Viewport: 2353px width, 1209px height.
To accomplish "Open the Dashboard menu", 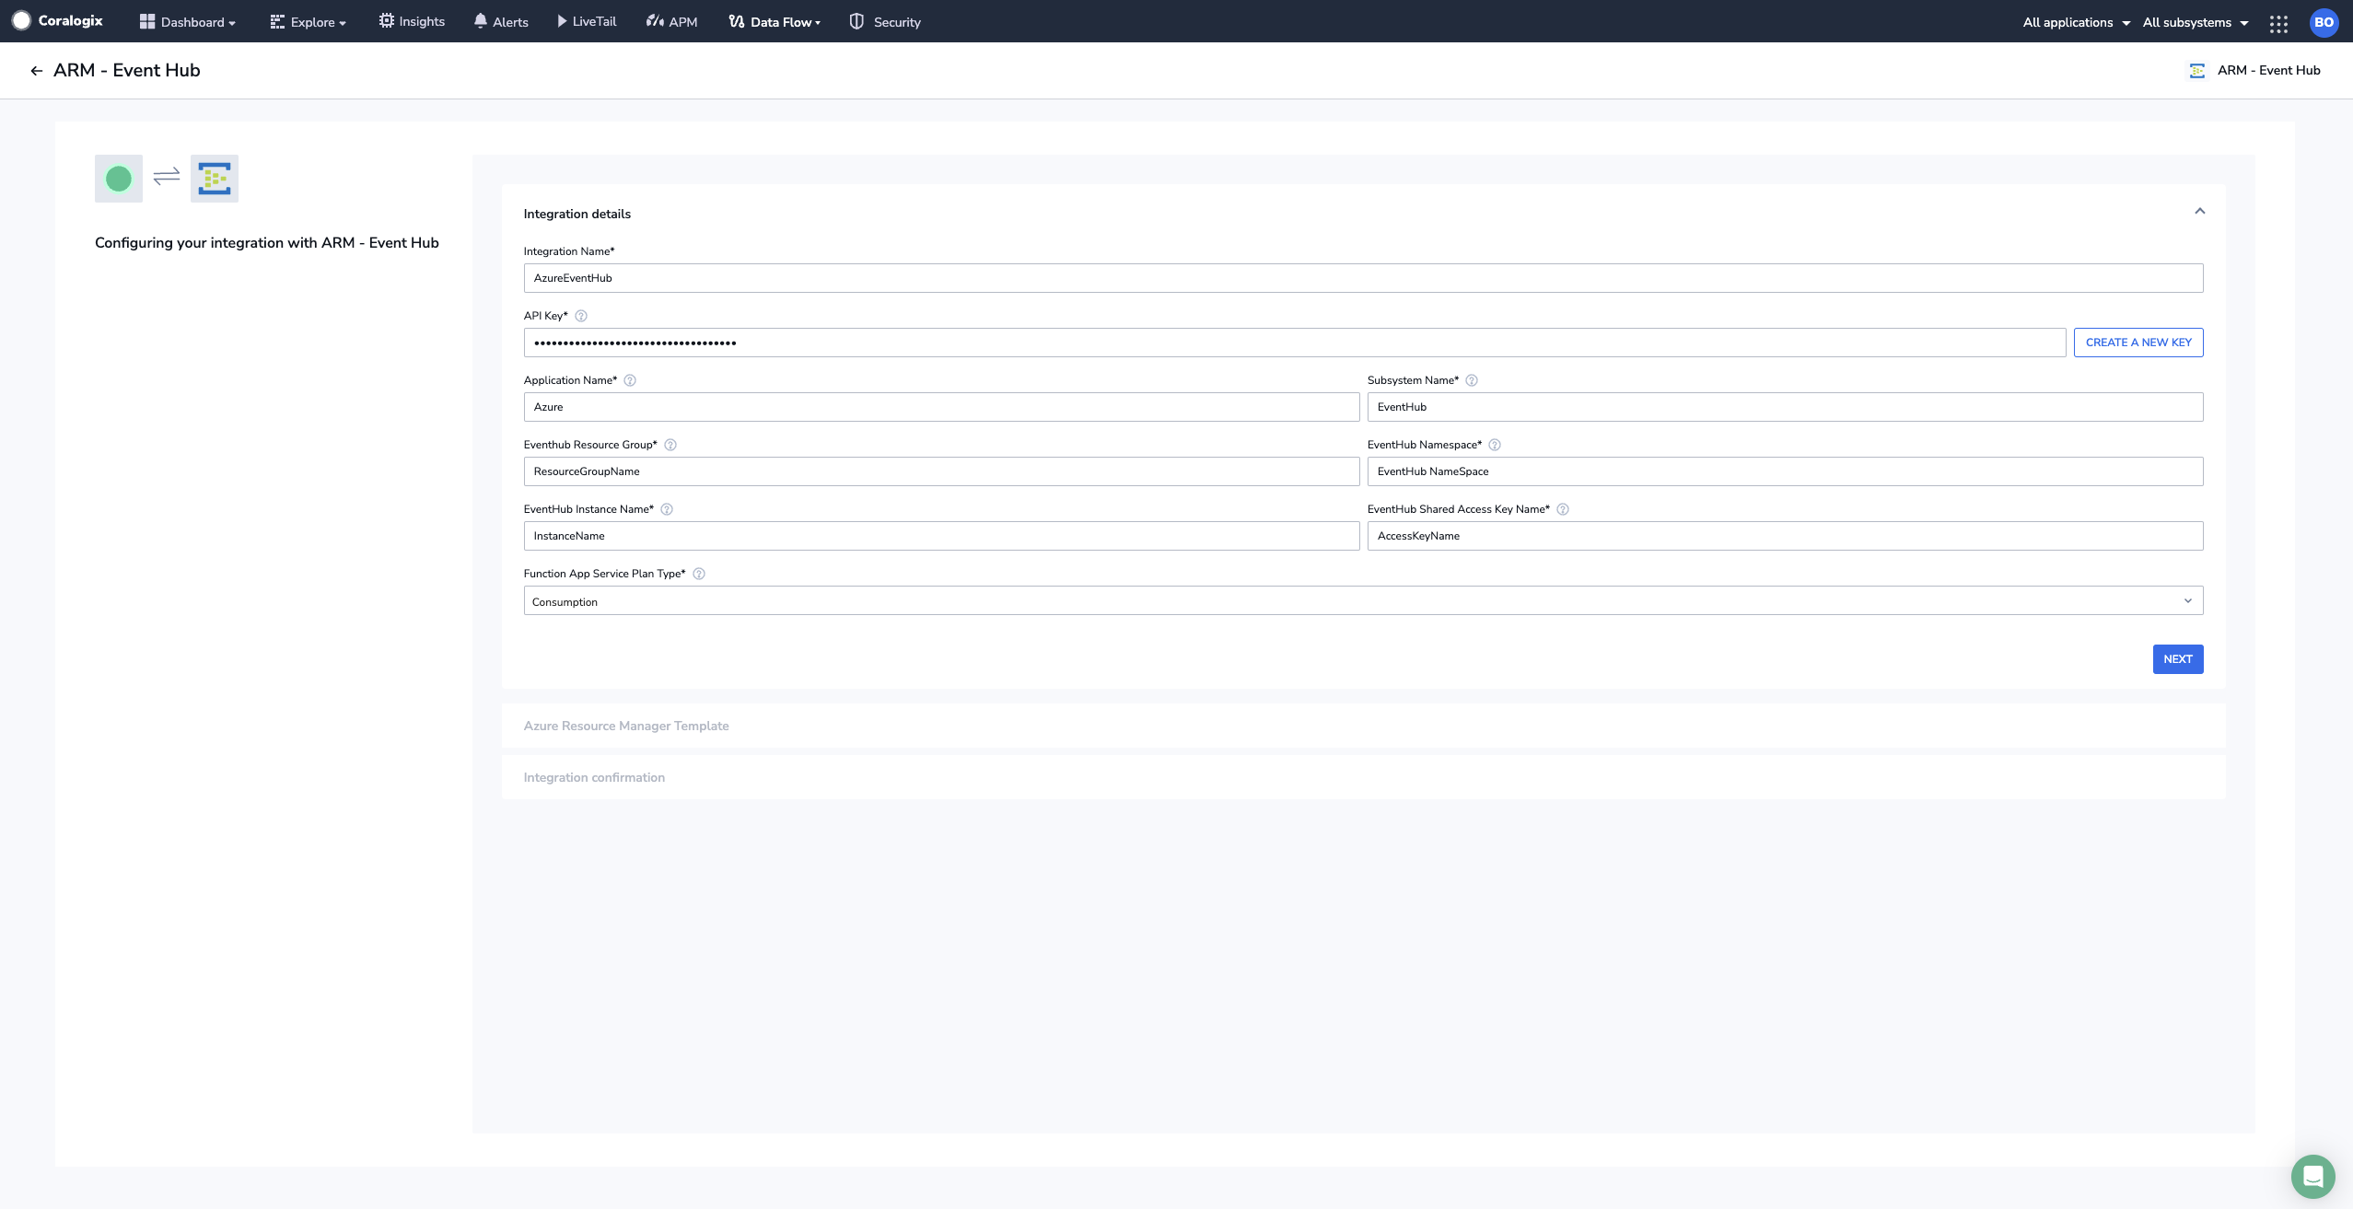I will pos(188,22).
